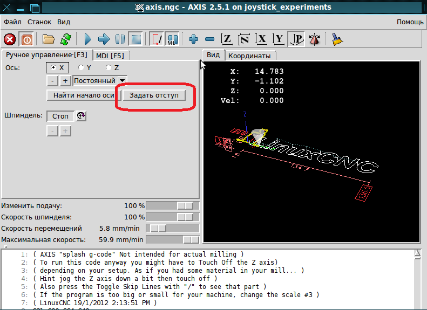
Task: Adjust Скорость шпинделя slider
Action: click(173, 217)
